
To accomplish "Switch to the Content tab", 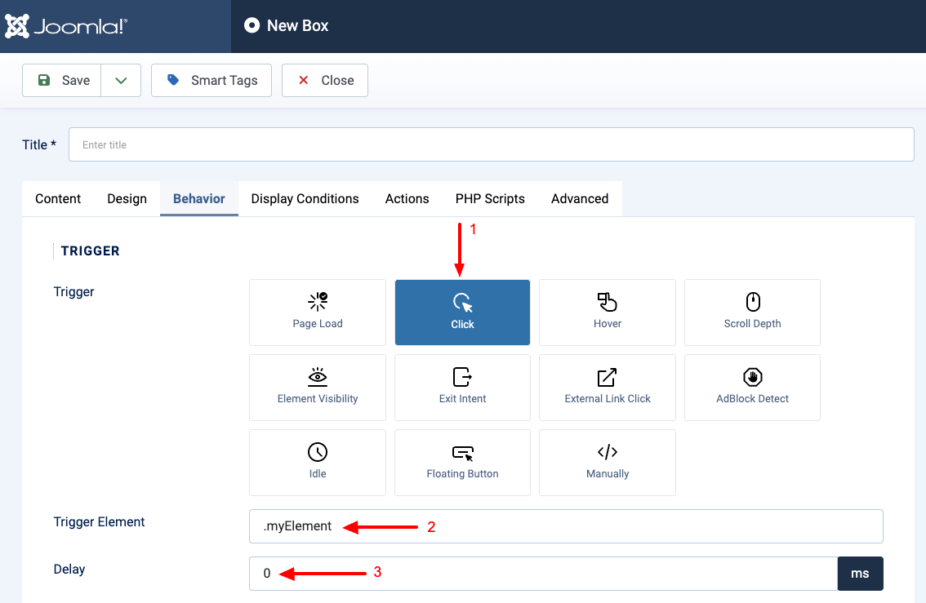I will [x=58, y=199].
